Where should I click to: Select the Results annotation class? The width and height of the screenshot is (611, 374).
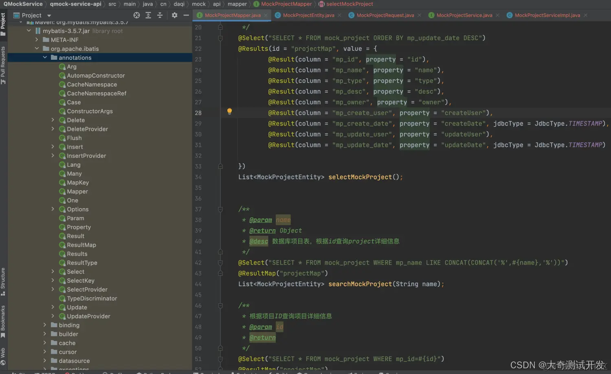coord(77,254)
